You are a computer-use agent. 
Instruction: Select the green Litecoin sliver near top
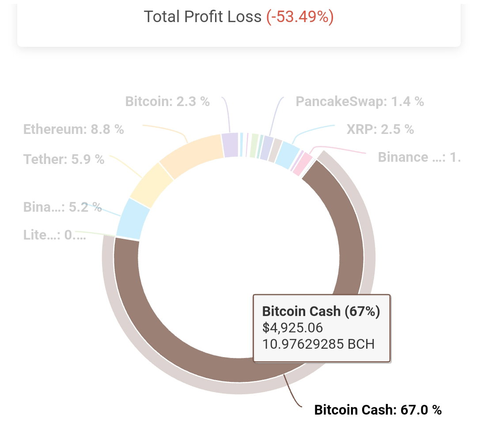[x=254, y=145]
